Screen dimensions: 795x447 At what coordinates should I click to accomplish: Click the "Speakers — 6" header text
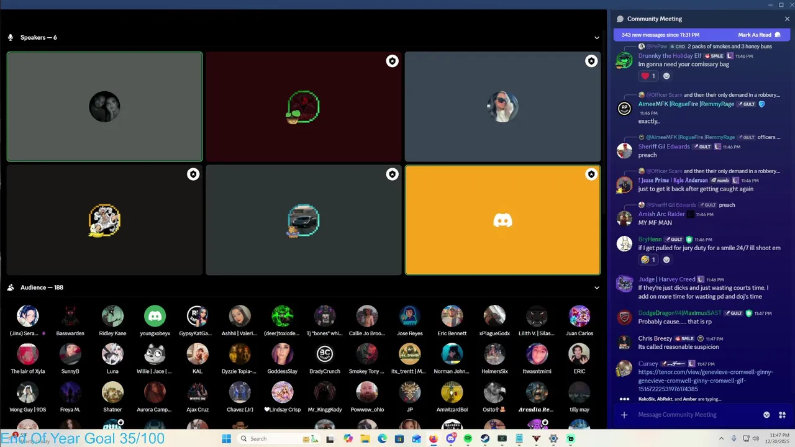[x=39, y=38]
